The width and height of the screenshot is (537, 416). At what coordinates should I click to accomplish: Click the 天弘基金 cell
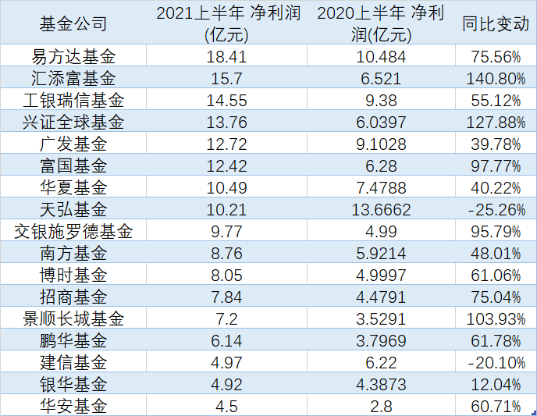(73, 208)
